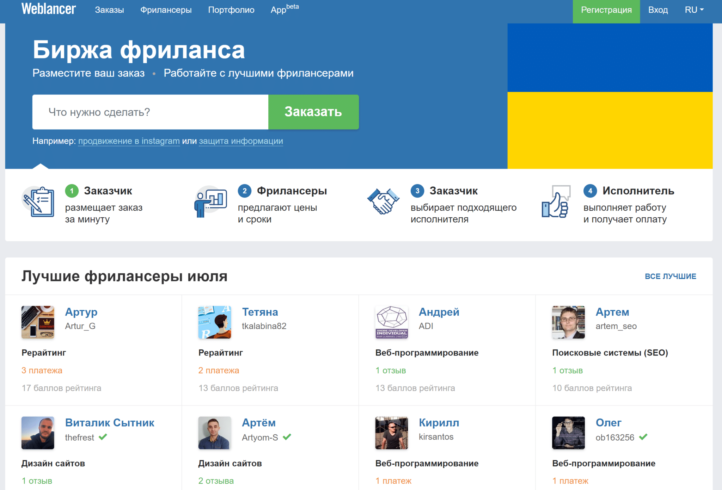Open the Заказы menu item
This screenshot has height=490, width=722.
tap(109, 10)
